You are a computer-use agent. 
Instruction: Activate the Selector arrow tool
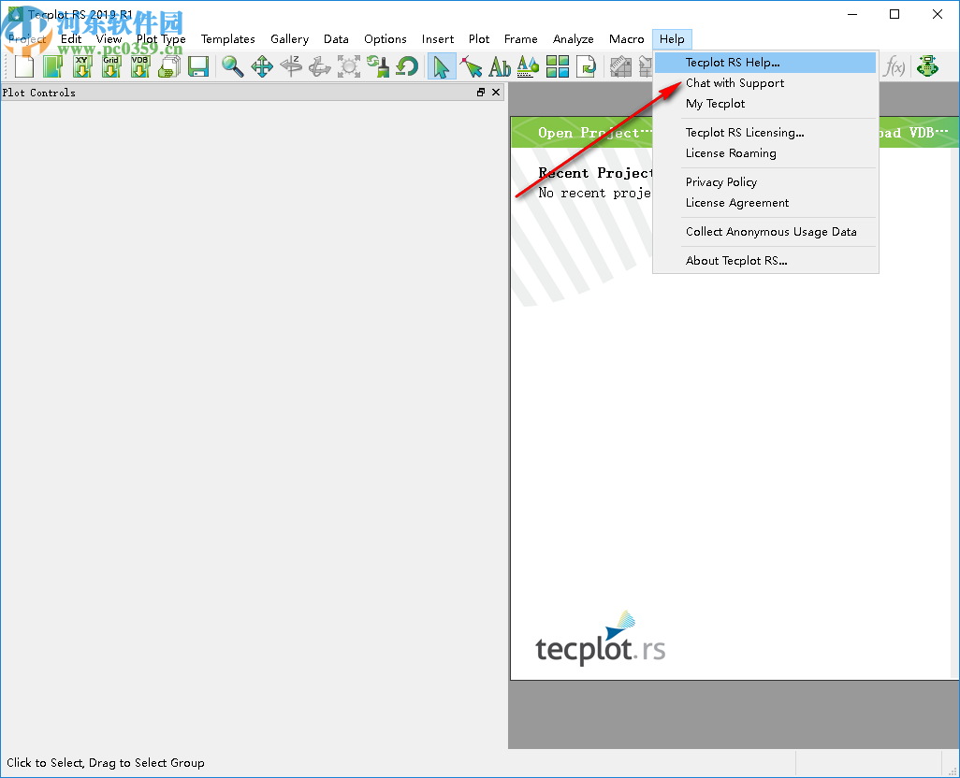(x=442, y=65)
